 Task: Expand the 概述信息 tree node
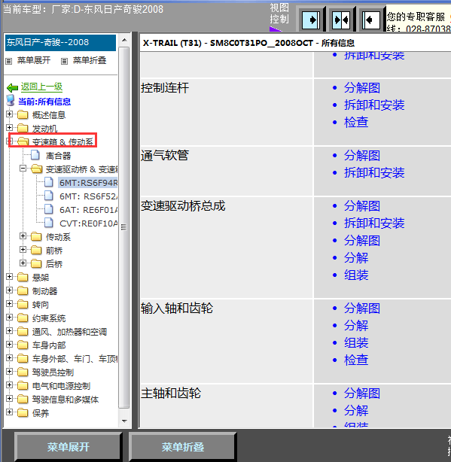(9, 114)
